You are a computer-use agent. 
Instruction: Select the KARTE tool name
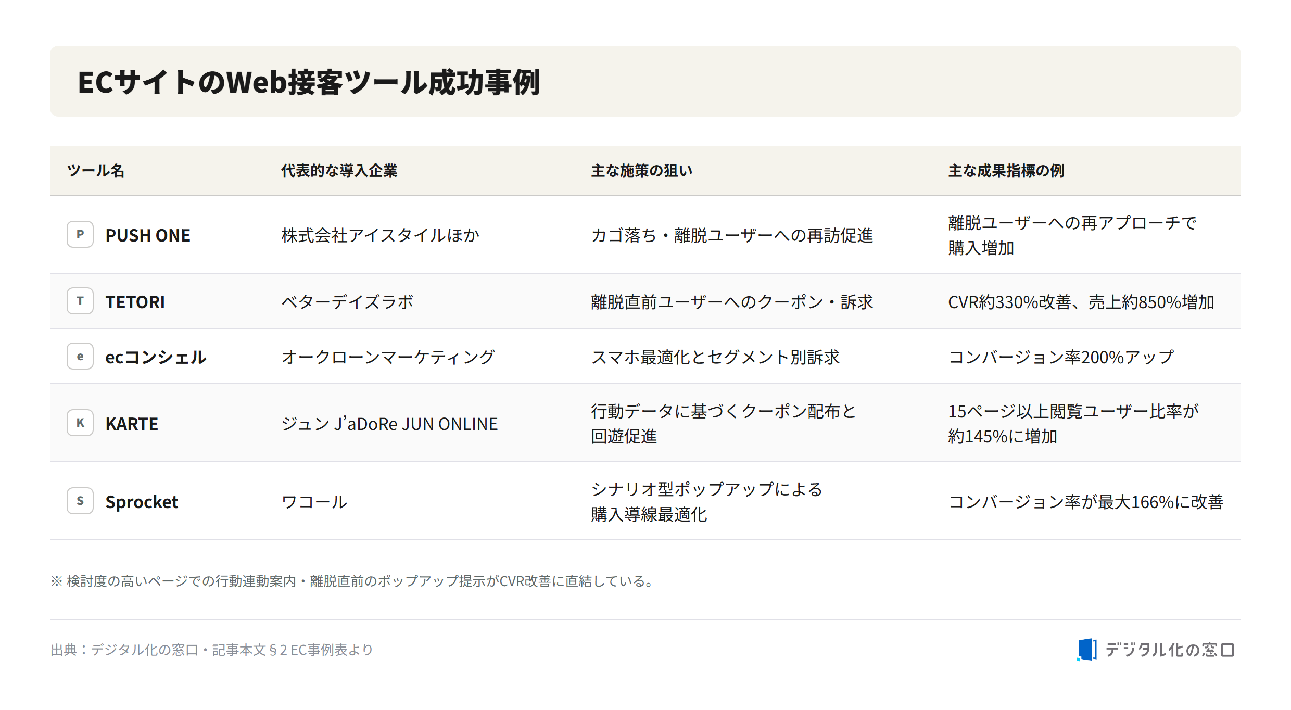pyautogui.click(x=132, y=424)
